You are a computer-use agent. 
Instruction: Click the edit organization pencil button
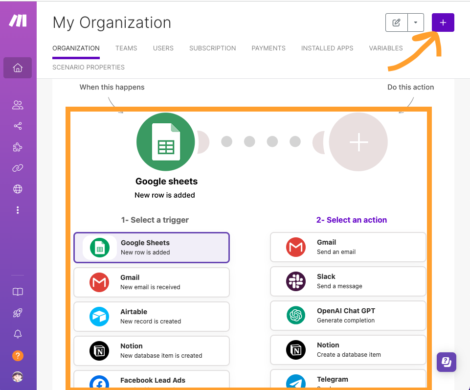tap(397, 23)
